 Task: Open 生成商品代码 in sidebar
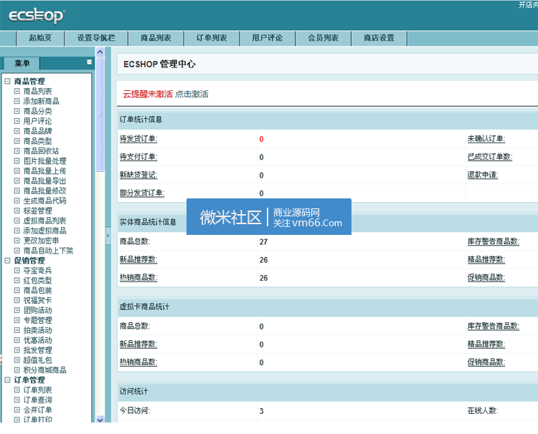tap(44, 201)
